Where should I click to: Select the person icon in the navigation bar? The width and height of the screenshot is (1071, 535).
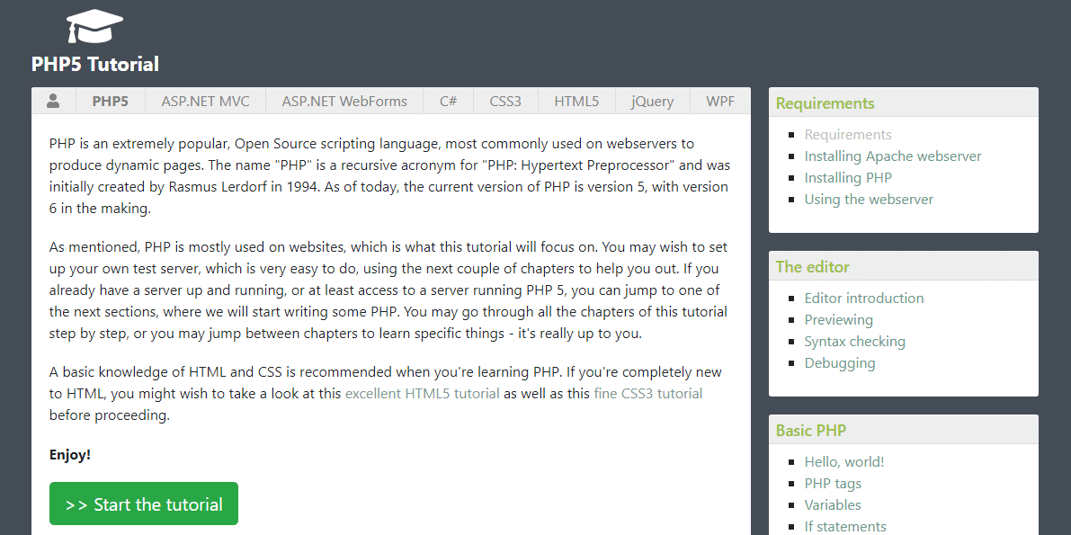pyautogui.click(x=53, y=101)
